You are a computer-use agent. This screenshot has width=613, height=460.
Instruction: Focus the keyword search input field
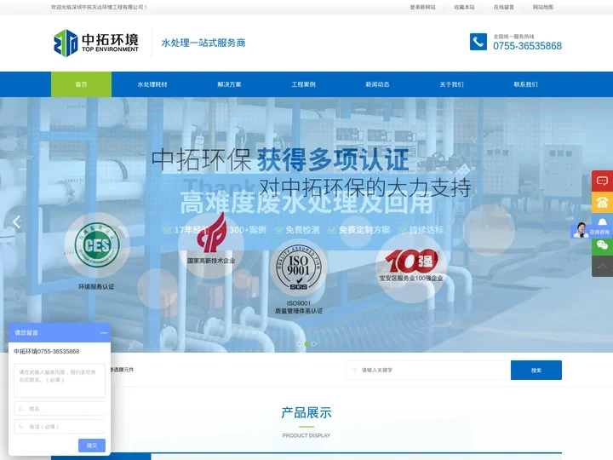coord(428,370)
